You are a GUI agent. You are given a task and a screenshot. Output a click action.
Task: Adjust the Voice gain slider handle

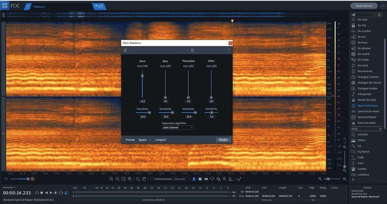pyautogui.click(x=142, y=76)
